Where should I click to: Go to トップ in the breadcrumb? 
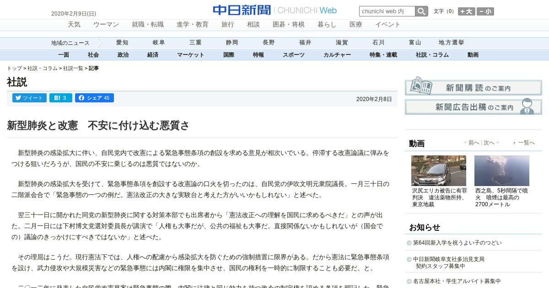(14, 68)
